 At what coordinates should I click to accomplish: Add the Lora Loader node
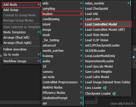pyautogui.click(x=108, y=88)
